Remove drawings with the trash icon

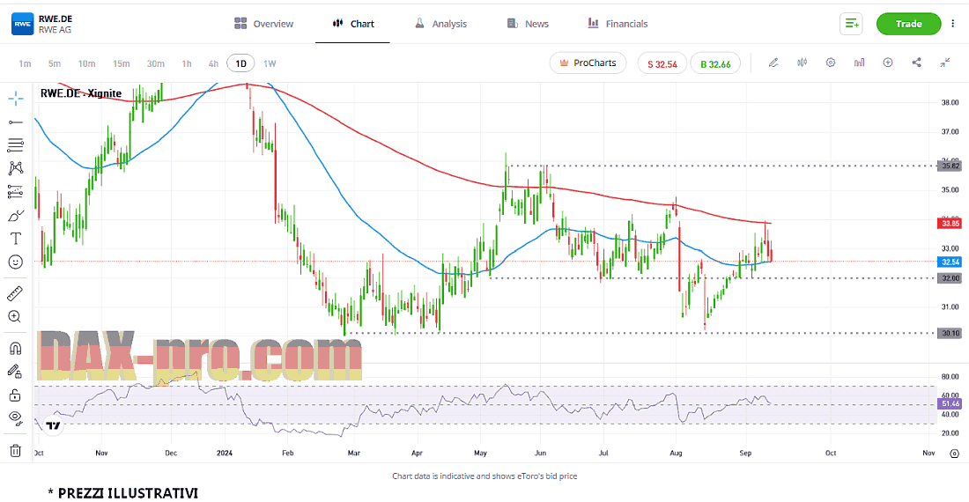[x=16, y=451]
